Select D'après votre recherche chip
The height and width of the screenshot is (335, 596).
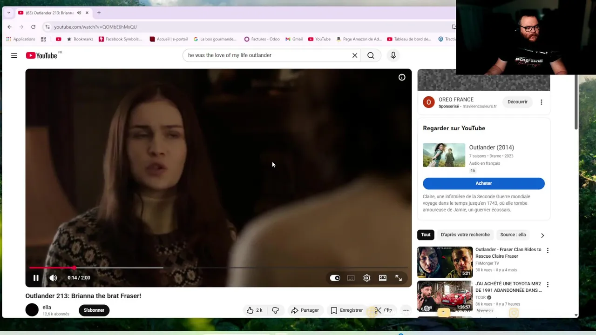pyautogui.click(x=465, y=235)
